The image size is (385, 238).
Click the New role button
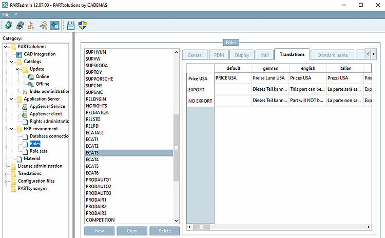point(100,231)
